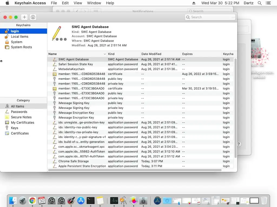This screenshot has height=207, width=277.
Task: Select the iMessage Encryption Key private key row
Action: [x=140, y=118]
